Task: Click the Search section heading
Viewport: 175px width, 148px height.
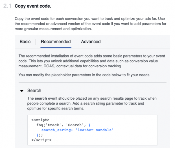Action: coord(34,91)
